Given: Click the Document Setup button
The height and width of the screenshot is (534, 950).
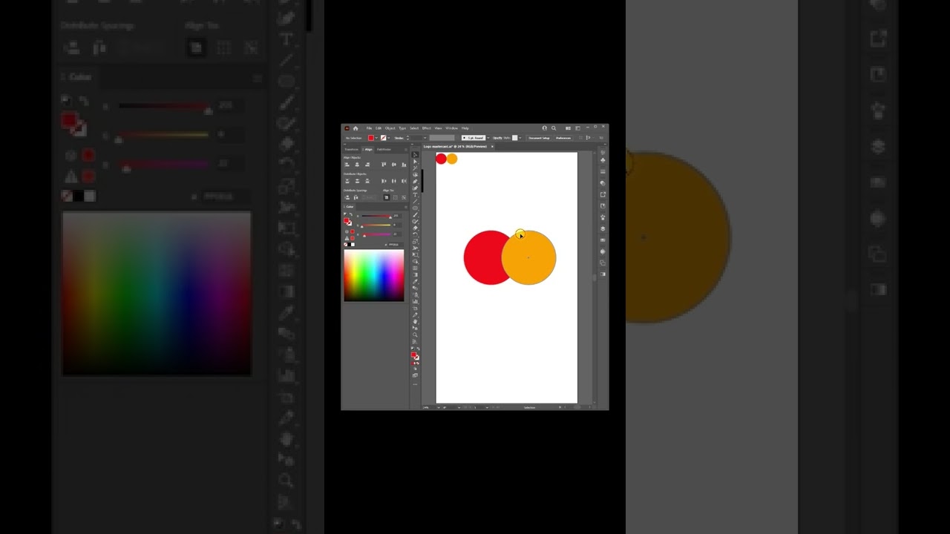Looking at the screenshot, I should (539, 138).
